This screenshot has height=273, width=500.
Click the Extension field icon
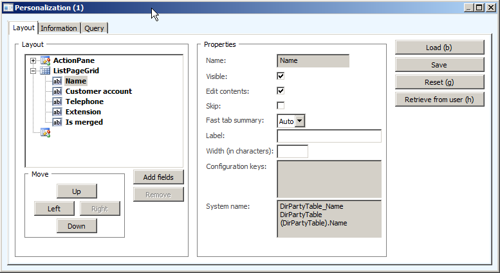(x=57, y=112)
